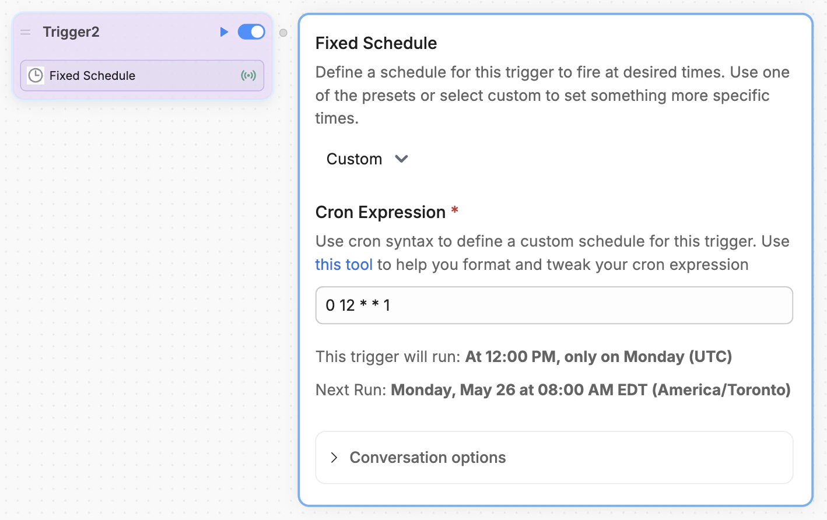Click the gray connection dot right of Trigger2
This screenshot has width=827, height=520.
pos(283,33)
